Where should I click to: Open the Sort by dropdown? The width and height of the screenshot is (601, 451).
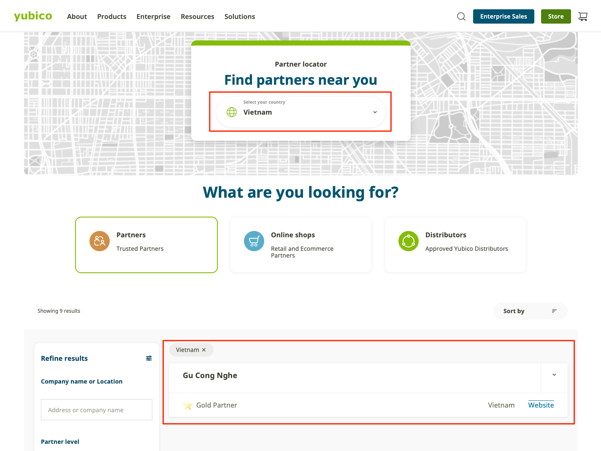tap(530, 311)
